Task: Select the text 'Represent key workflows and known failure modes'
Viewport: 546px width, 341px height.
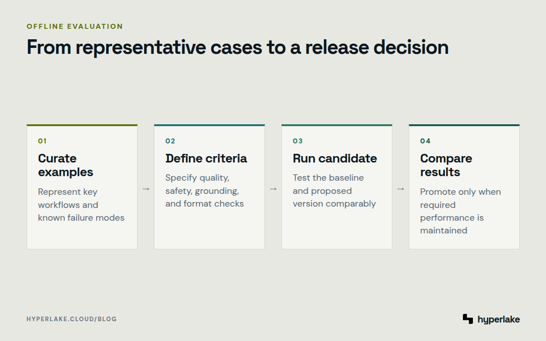Action: coord(81,205)
